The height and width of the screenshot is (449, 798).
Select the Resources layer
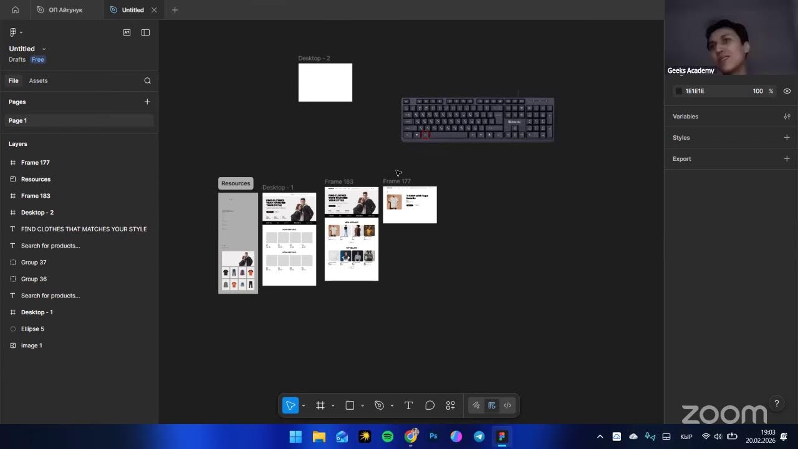tap(79, 179)
